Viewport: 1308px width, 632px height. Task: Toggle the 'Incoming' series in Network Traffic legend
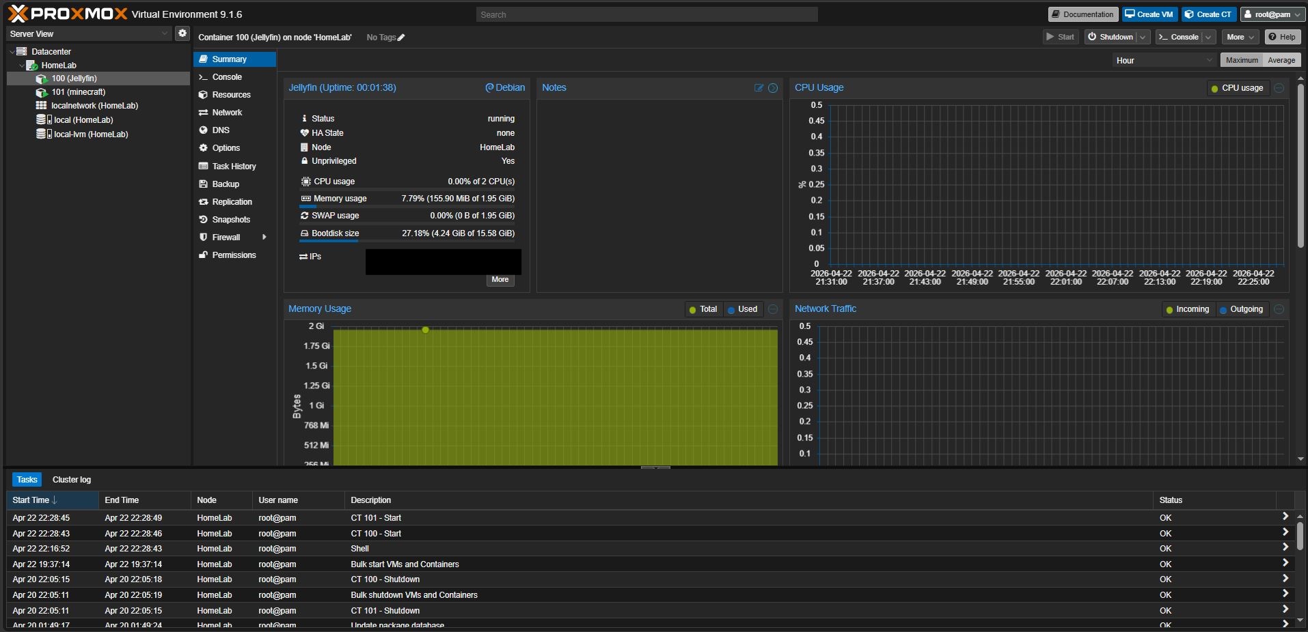point(1188,309)
